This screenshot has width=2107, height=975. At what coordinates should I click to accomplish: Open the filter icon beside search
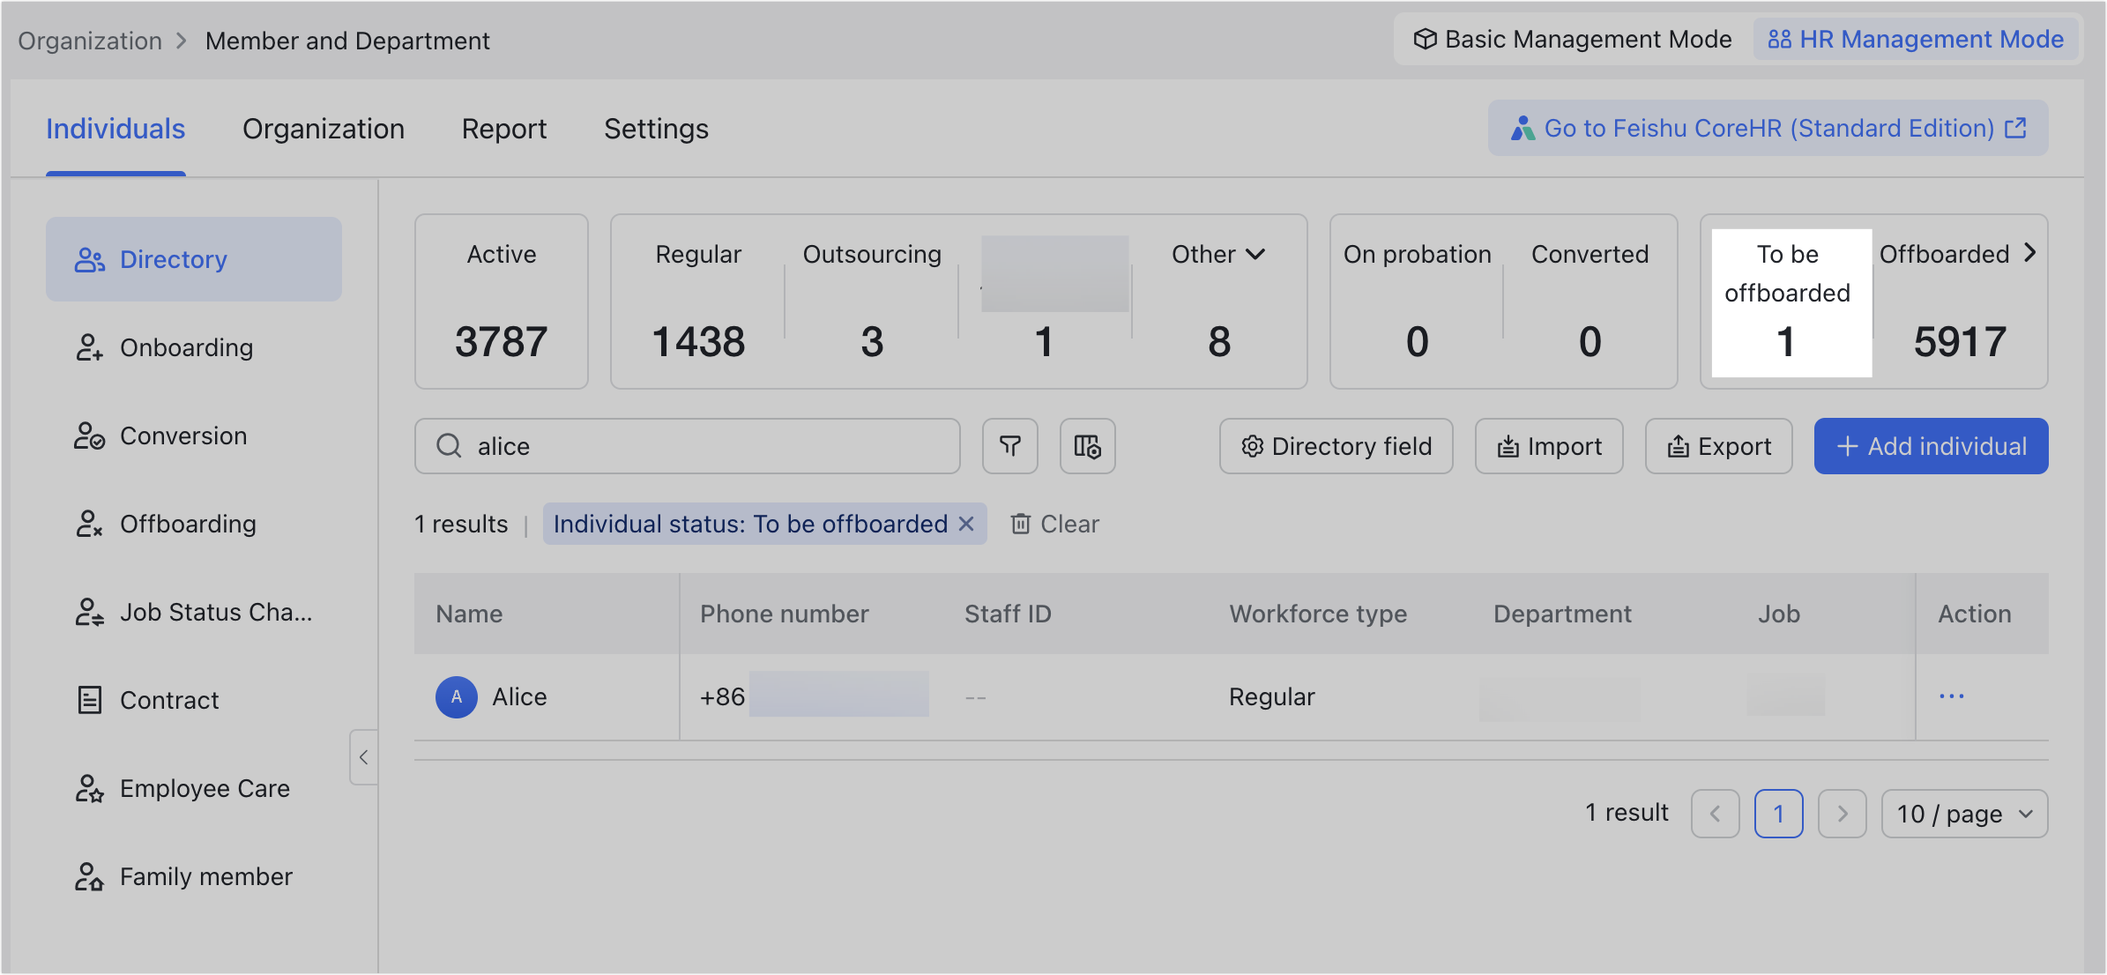pos(1009,446)
